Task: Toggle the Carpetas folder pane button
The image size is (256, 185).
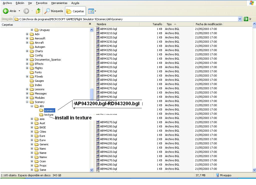Action: 75,11
